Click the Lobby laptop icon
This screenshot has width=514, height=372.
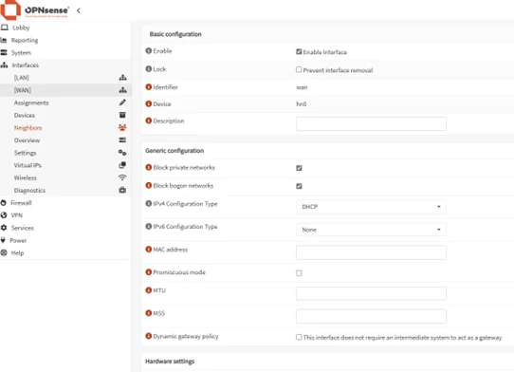point(4,28)
